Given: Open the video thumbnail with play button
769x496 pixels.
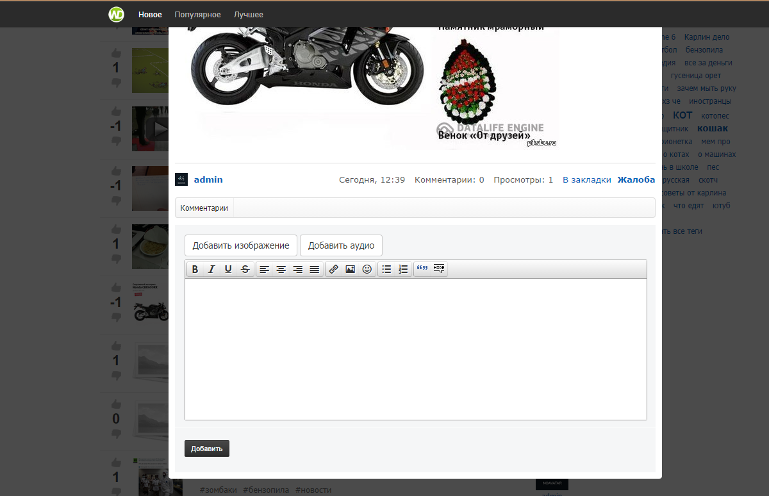Looking at the screenshot, I should tap(151, 129).
